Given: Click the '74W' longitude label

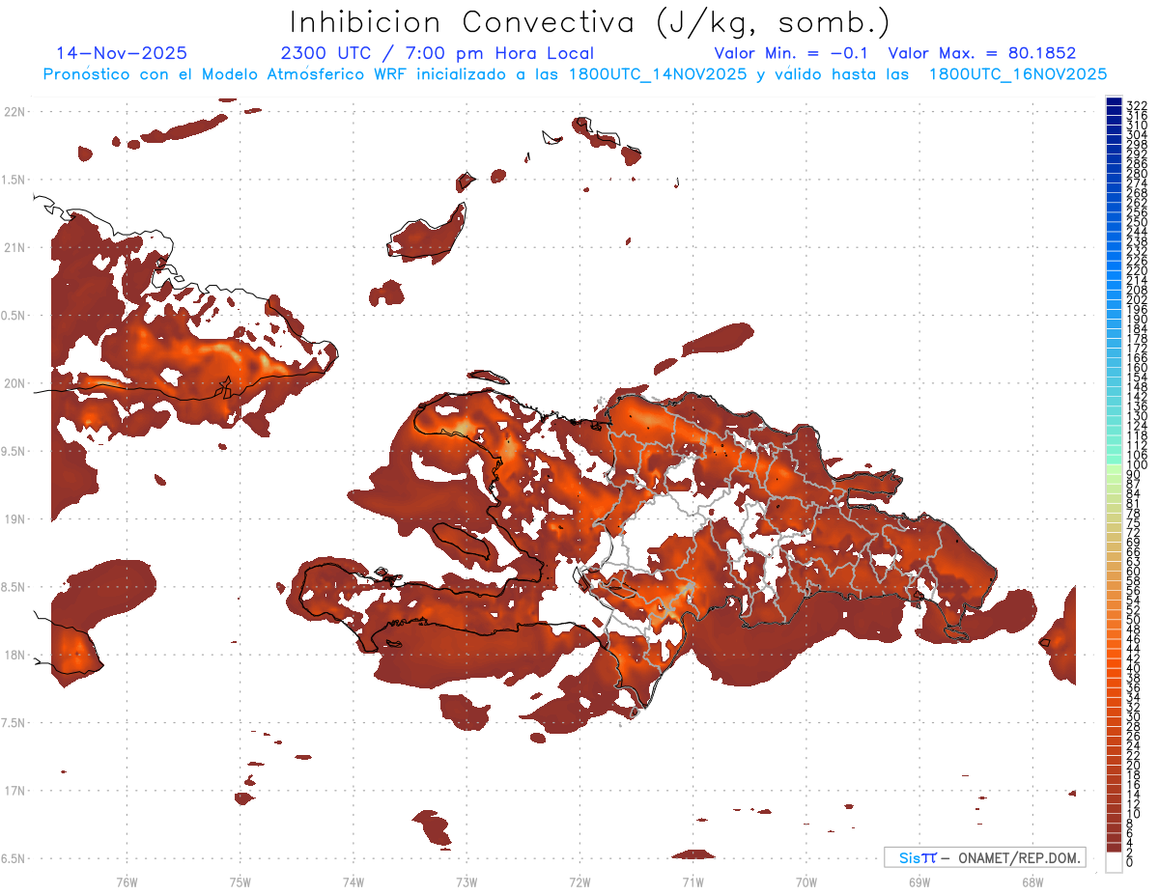Looking at the screenshot, I should point(353,881).
